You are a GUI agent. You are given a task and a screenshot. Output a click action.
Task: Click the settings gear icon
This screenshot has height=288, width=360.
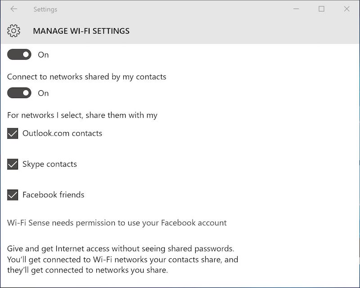[13, 31]
